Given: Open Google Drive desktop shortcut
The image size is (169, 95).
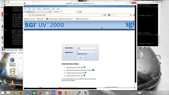Looking at the screenshot, I should pos(4,84).
